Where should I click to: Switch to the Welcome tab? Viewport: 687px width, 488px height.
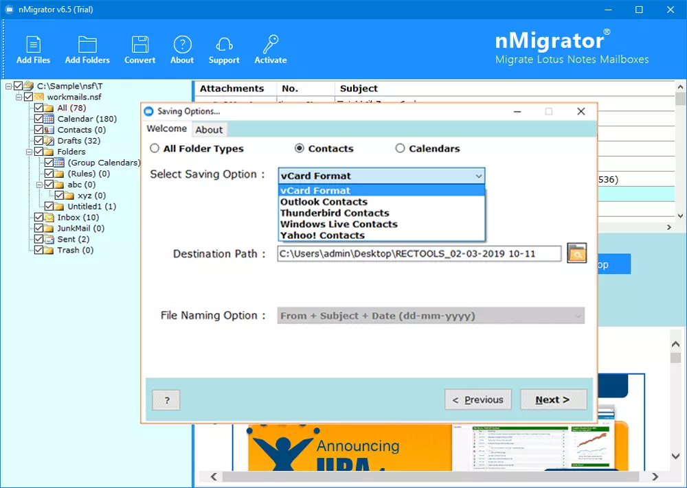(166, 128)
